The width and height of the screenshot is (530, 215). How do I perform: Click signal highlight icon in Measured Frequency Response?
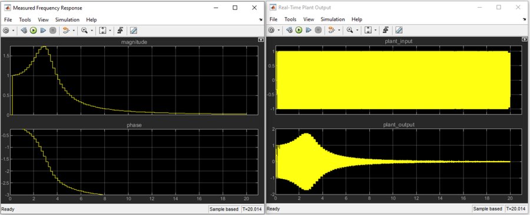(65, 31)
